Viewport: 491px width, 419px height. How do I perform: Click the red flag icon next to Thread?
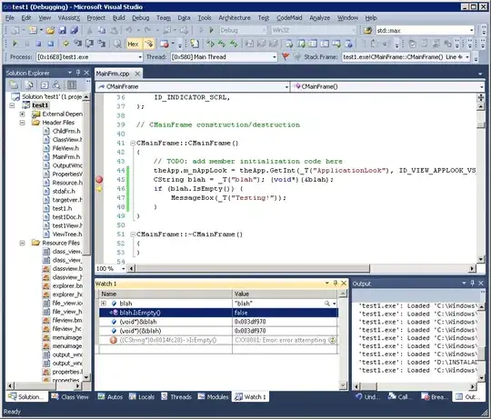pyautogui.click(x=286, y=56)
